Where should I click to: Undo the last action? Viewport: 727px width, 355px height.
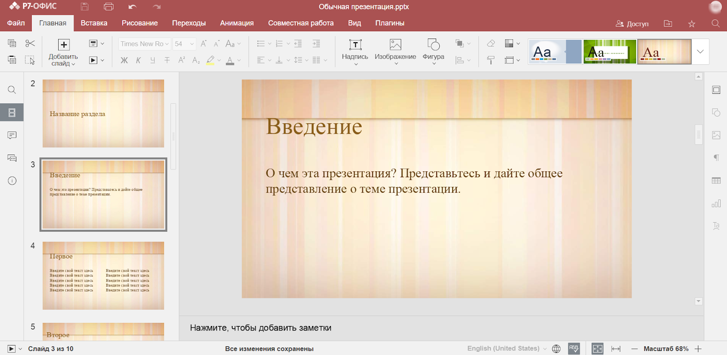pyautogui.click(x=133, y=7)
